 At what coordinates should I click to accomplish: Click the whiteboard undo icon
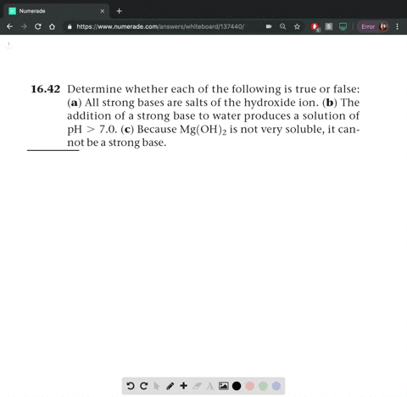click(x=131, y=386)
